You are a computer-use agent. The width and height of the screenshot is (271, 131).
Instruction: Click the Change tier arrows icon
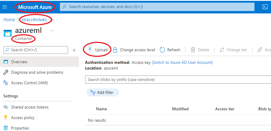point(222,50)
